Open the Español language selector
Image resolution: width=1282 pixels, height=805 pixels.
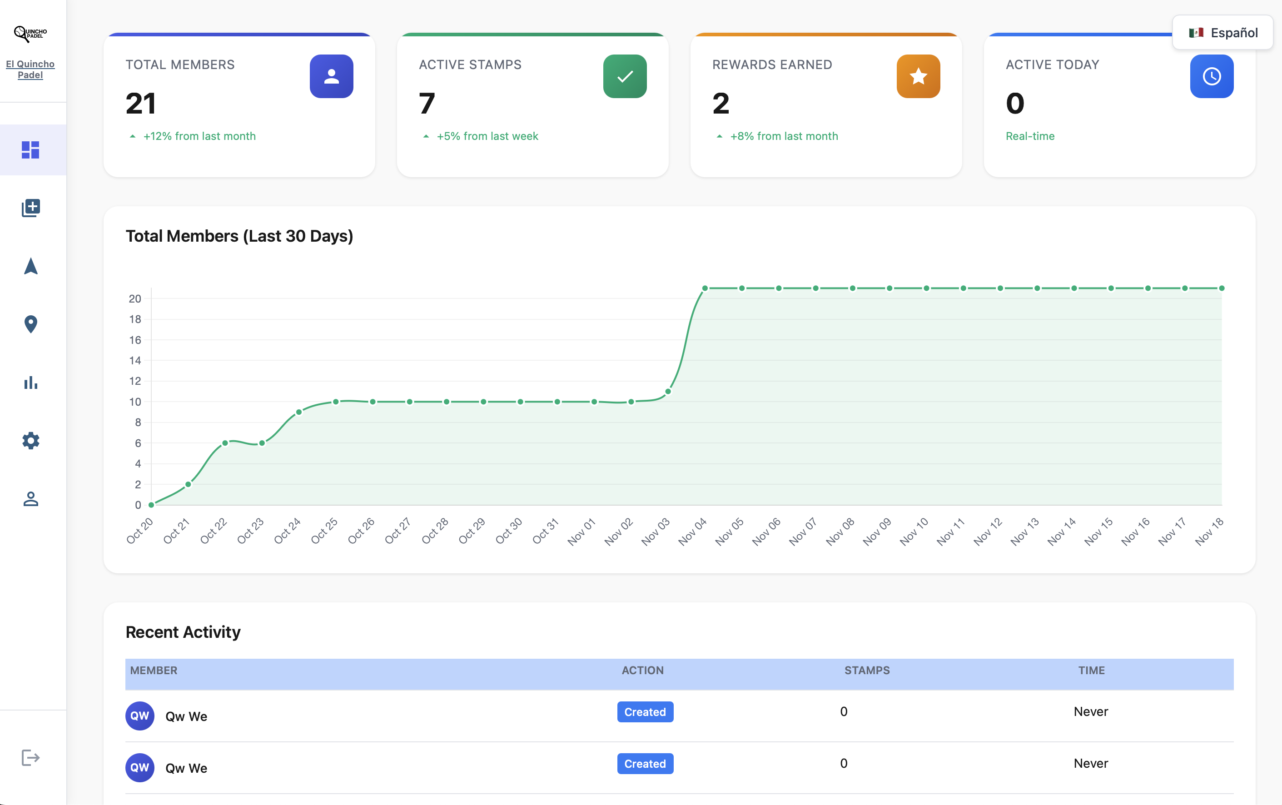[x=1223, y=32]
